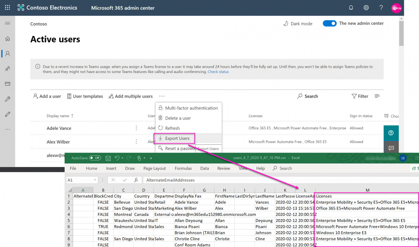419x247 pixels.
Task: Open Customize pencil icon in sidebar
Action: (x=7, y=114)
